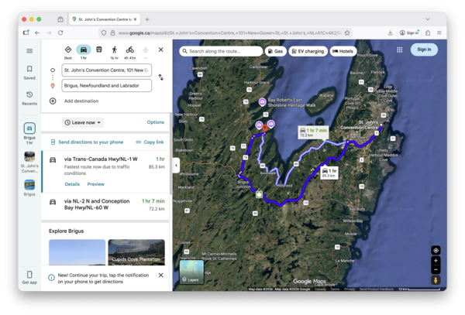This screenshot has width=465, height=315.
Task: Open Brigus 1 hr recent directions in sidebar
Action: point(29,134)
